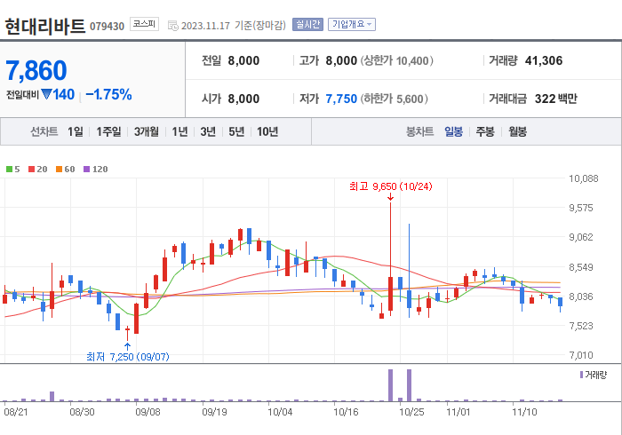Viewport: 622px width, 435px height.
Task: Switch to 주봉 weekly candle chart
Action: [485, 131]
